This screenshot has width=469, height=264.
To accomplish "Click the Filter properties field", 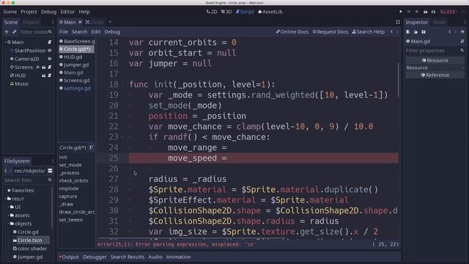I will click(435, 51).
